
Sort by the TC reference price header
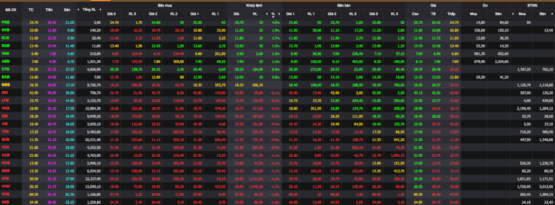point(31,10)
